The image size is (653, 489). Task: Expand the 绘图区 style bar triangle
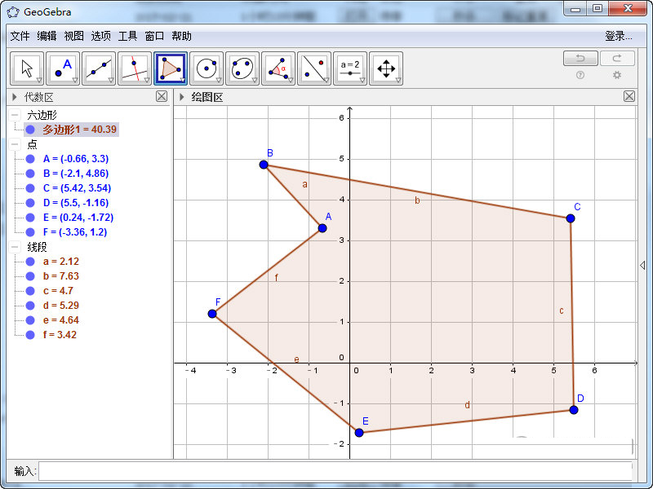tap(182, 97)
